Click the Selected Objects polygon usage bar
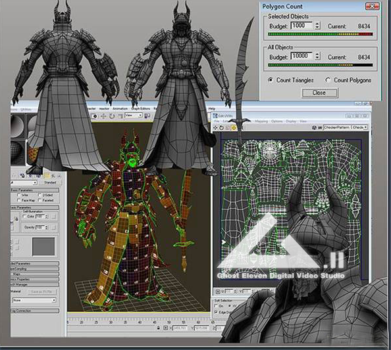391x350 pixels. (320, 34)
